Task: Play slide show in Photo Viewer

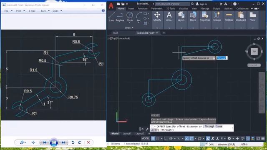Action: pos(54,142)
